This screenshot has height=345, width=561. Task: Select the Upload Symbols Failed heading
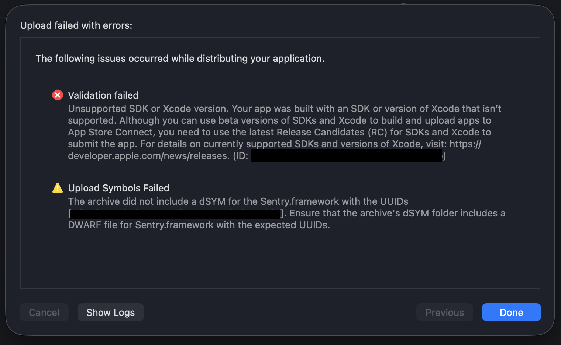tap(118, 188)
